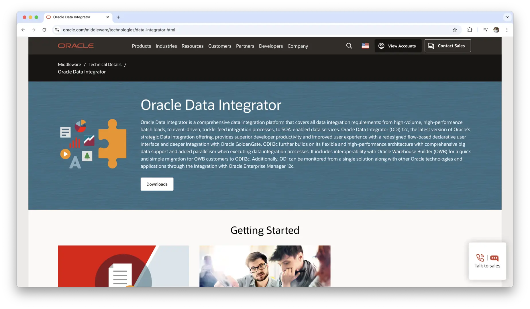Click the Oracle Data Integrator breadcrumb text
The image size is (530, 309).
click(82, 72)
